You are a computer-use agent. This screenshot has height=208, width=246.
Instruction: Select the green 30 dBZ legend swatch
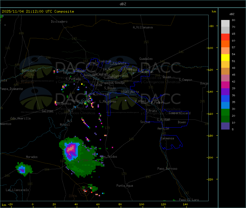tap(225, 112)
